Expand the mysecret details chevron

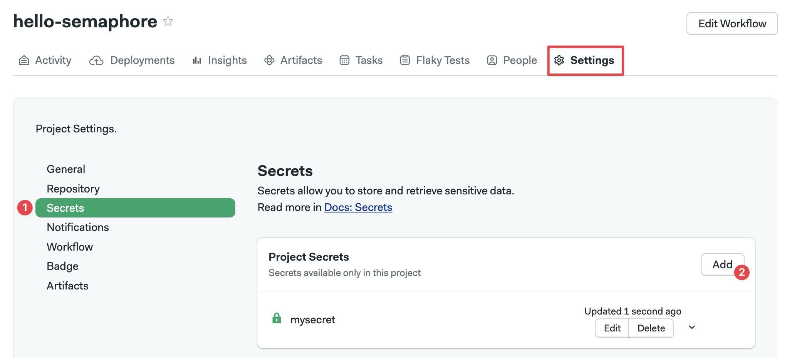coord(692,327)
